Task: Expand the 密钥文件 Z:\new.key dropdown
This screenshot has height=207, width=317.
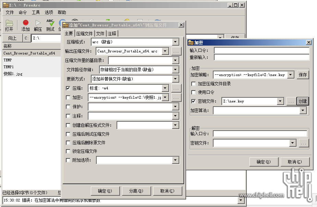Action: pyautogui.click(x=280, y=101)
